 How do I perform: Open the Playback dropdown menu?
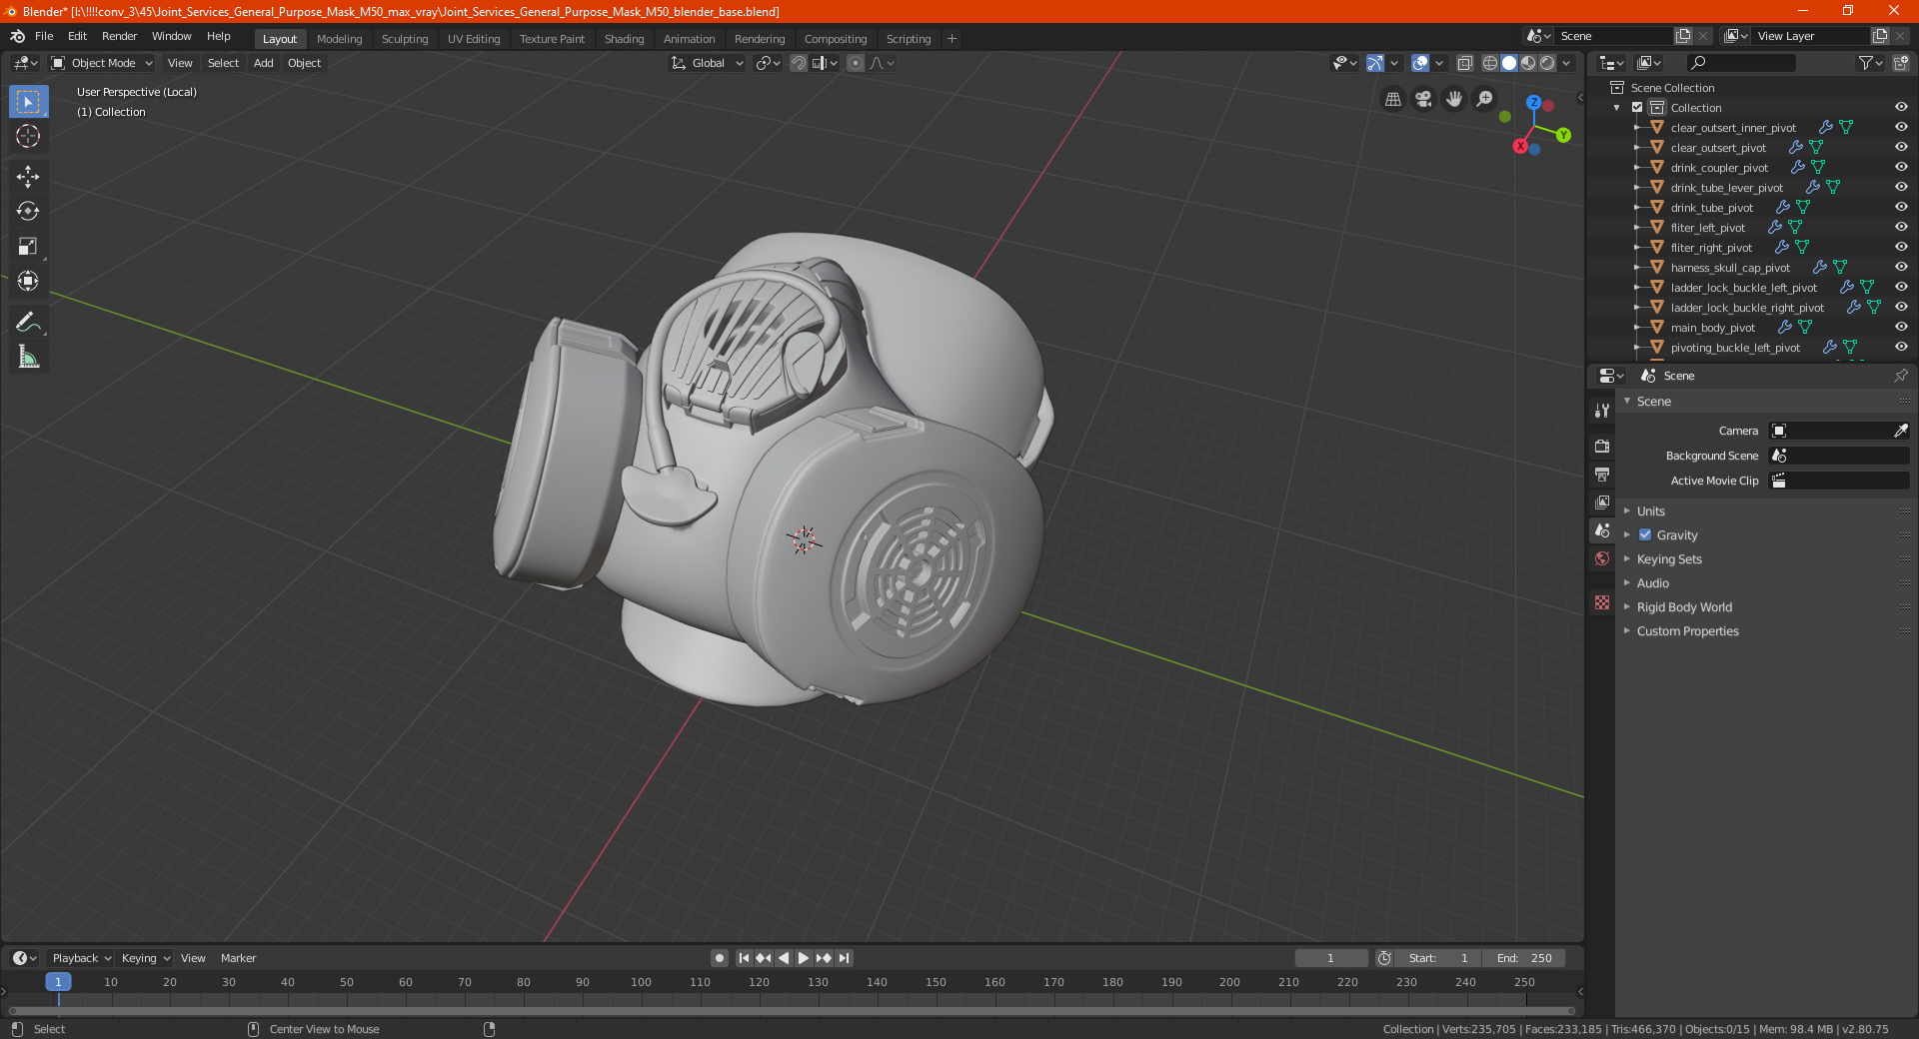point(81,958)
